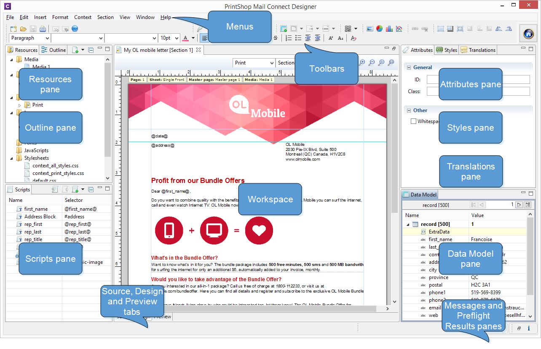Click the Remove Formatting eraser icon
The image size is (541, 349).
pyautogui.click(x=353, y=38)
